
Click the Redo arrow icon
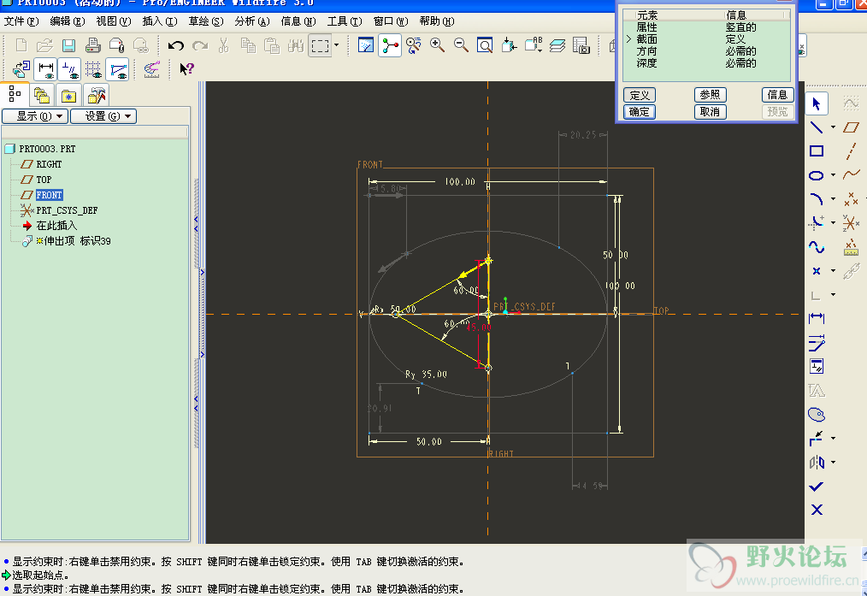point(199,45)
